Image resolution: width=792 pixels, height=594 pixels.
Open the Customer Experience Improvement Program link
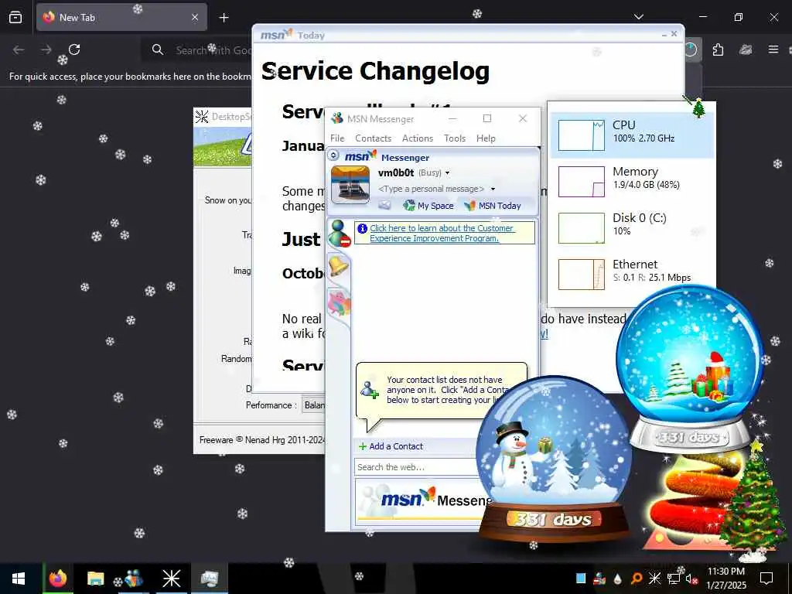pos(442,233)
